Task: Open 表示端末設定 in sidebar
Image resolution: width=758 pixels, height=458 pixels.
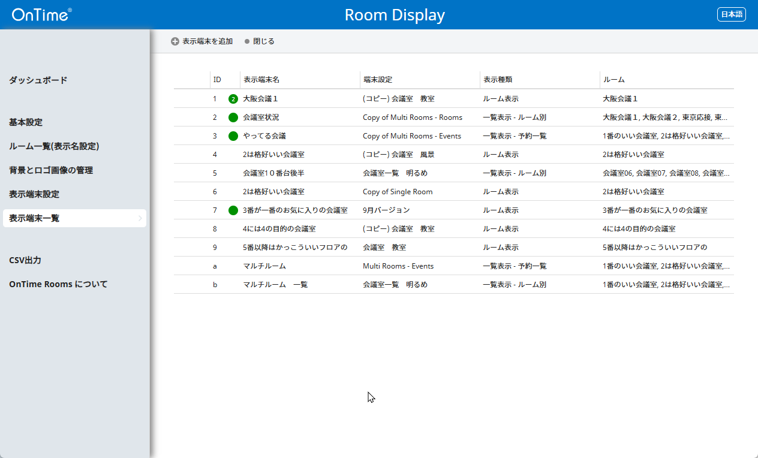Action: 34,194
